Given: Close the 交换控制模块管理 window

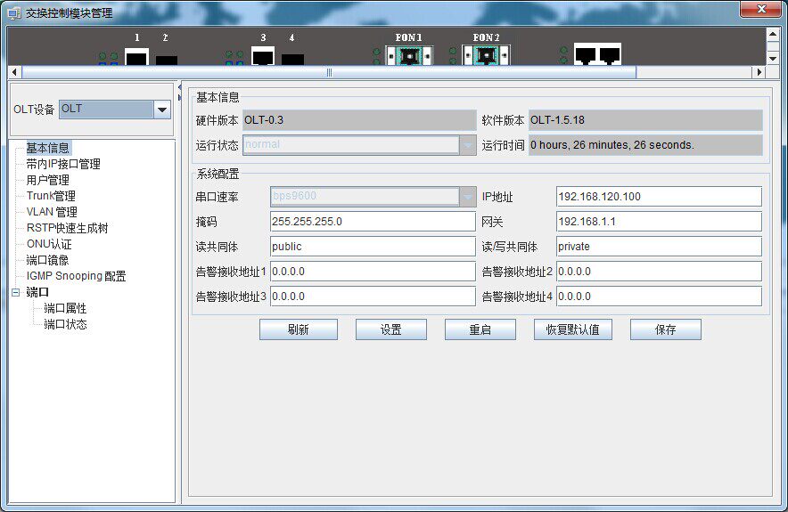Looking at the screenshot, I should [761, 9].
